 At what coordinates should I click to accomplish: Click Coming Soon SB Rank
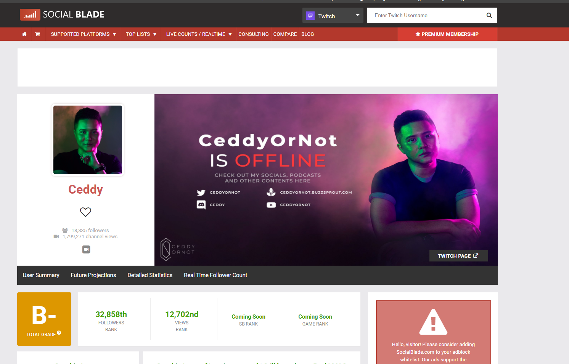coord(249,317)
